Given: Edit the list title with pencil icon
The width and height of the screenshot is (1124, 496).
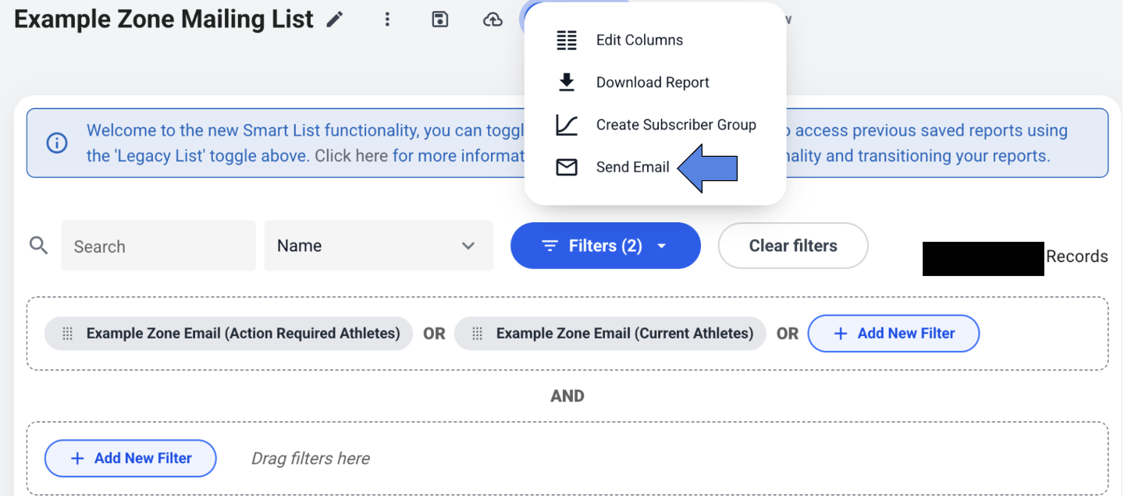Looking at the screenshot, I should click(x=335, y=19).
